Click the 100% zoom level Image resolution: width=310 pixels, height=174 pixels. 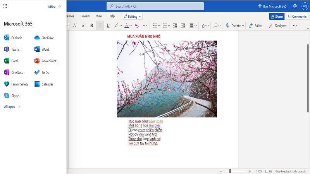tap(259, 171)
